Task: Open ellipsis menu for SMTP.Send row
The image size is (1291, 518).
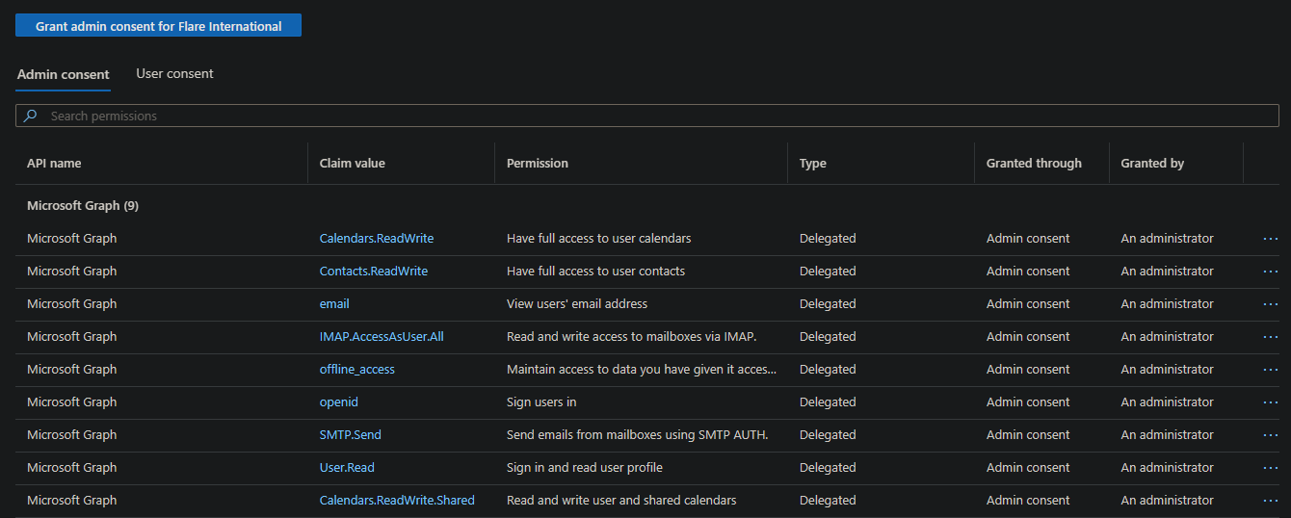Action: [1270, 435]
